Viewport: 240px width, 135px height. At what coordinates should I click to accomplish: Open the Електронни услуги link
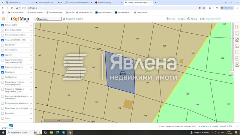211,19
